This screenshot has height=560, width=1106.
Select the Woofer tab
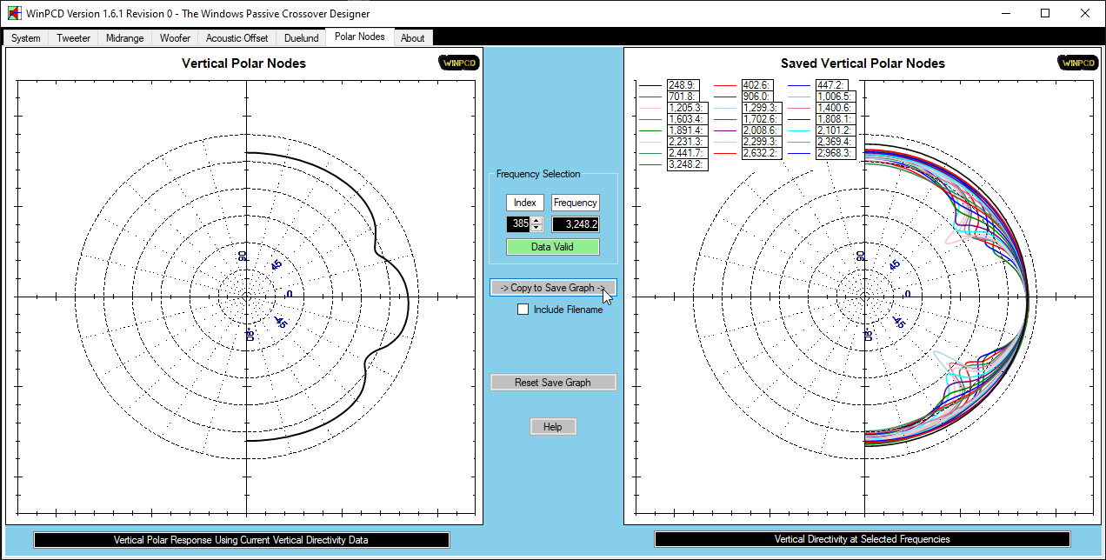(175, 38)
